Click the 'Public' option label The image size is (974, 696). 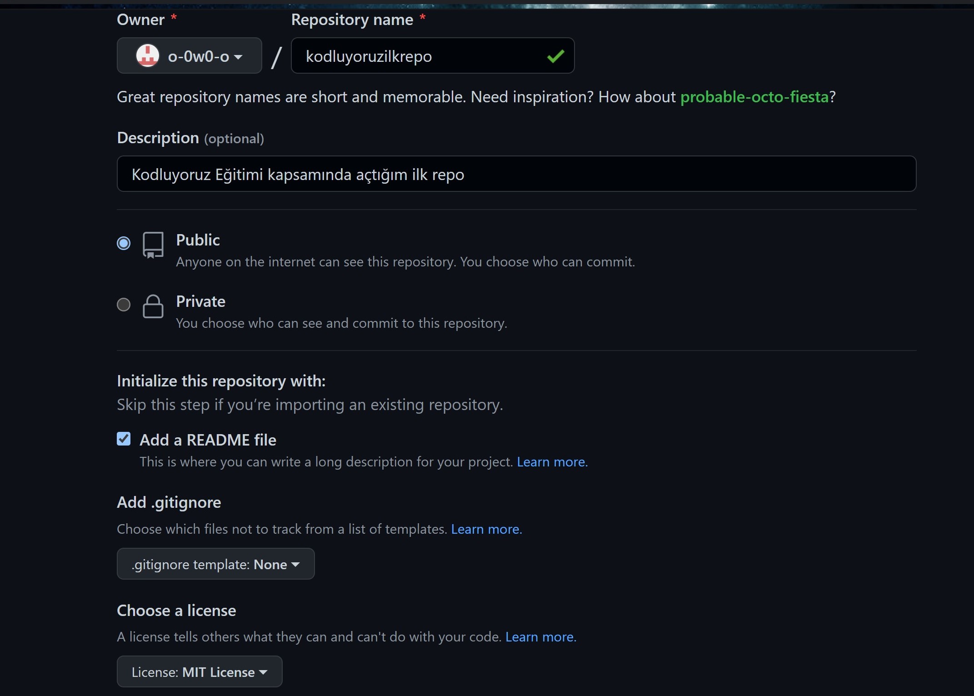198,240
